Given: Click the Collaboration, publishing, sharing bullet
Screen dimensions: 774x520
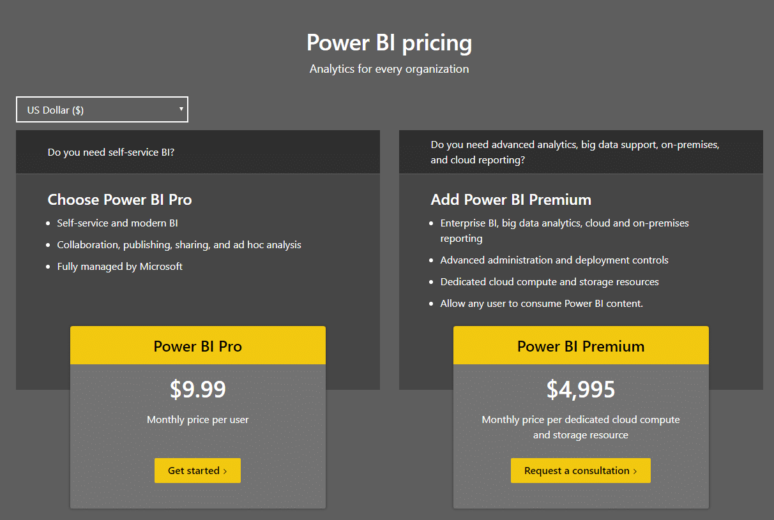Looking at the screenshot, I should pyautogui.click(x=179, y=245).
